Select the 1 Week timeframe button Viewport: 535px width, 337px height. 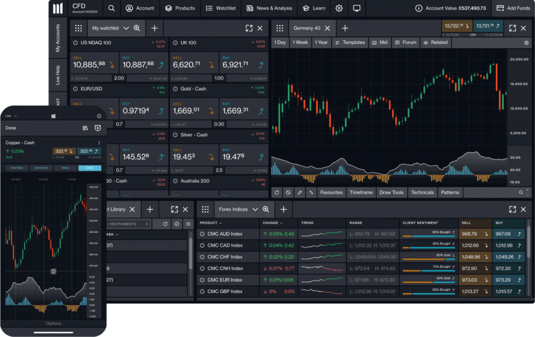(x=300, y=43)
